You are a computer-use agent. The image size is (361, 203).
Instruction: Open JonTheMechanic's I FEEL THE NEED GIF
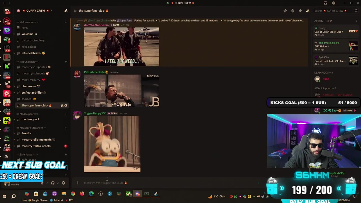(x=122, y=47)
